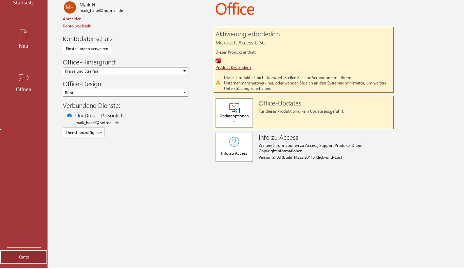Click the Öffnen folder icon
The image size is (464, 269).
pos(24,78)
